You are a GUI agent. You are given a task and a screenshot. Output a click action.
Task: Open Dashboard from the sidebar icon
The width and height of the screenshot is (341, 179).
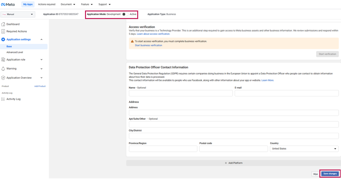click(3, 24)
